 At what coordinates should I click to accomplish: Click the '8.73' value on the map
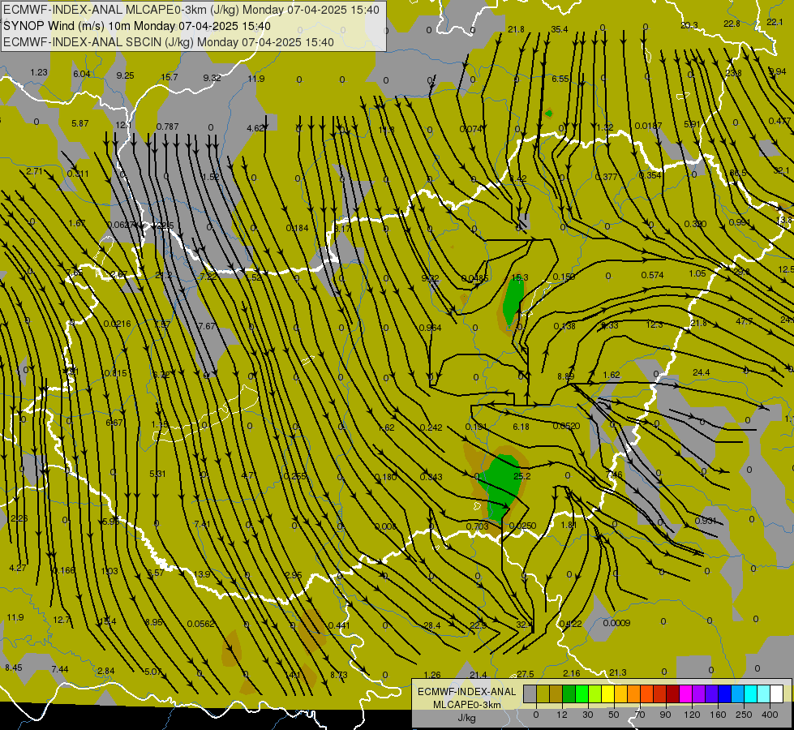tap(339, 675)
